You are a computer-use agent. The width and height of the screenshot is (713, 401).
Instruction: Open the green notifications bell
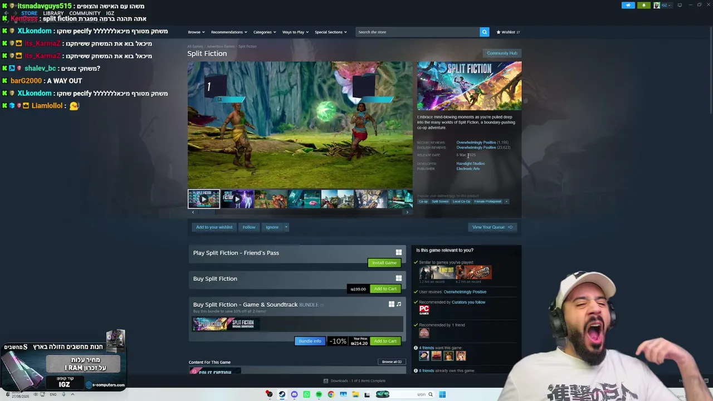[643, 5]
